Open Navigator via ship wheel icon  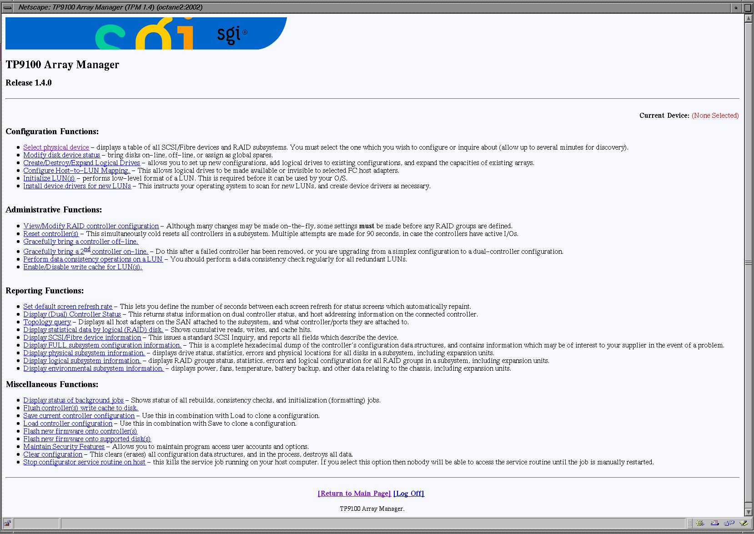click(x=700, y=523)
